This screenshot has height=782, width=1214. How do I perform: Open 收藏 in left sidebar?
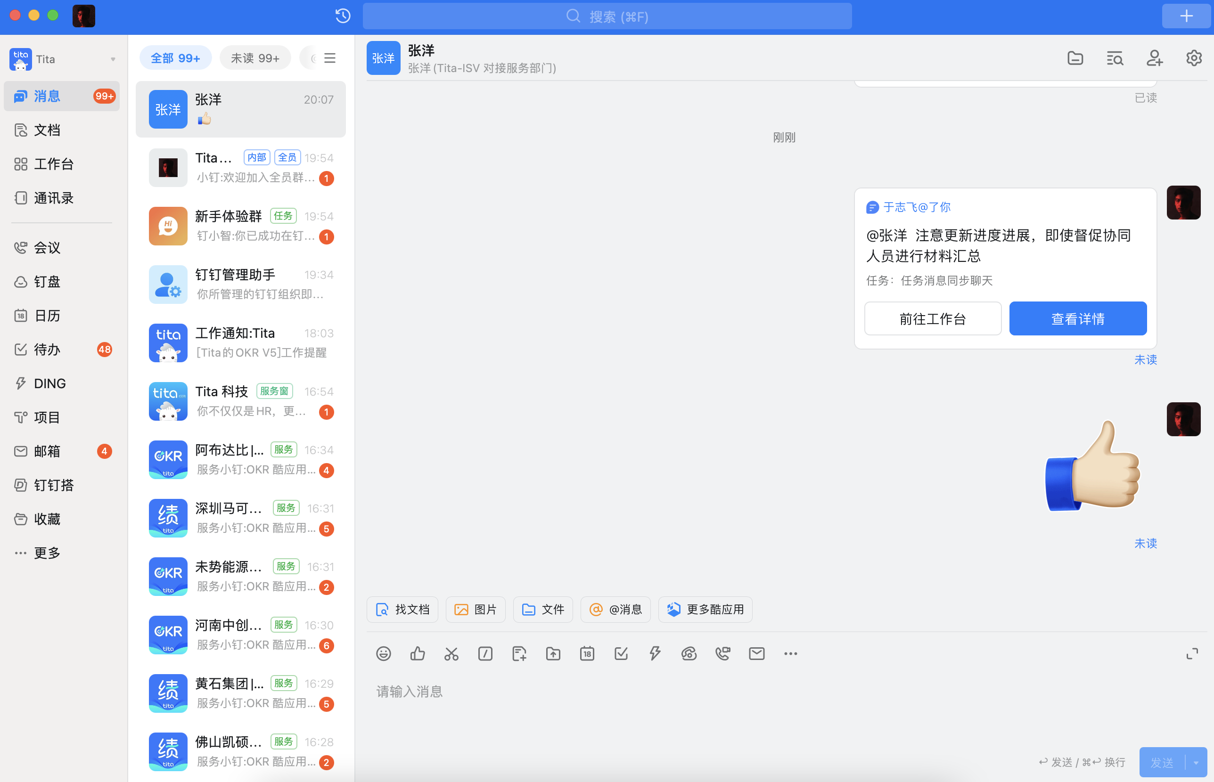tap(62, 519)
